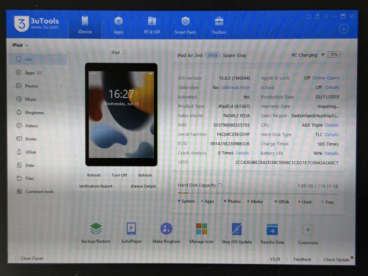Click the title bar skin shirt icon
Image resolution: width=368 pixels, height=276 pixels.
[308, 17]
